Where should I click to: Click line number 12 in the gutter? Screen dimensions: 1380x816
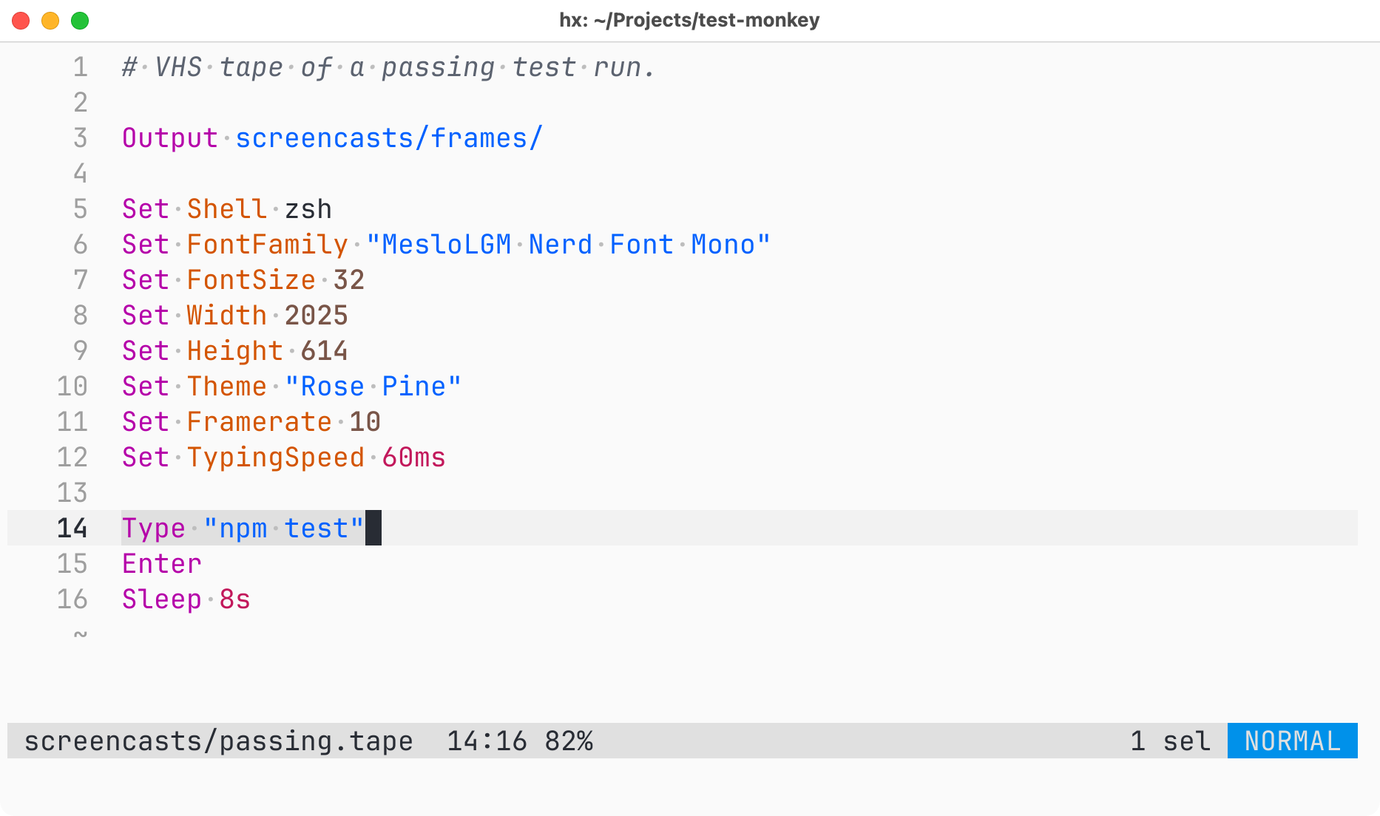pos(72,458)
